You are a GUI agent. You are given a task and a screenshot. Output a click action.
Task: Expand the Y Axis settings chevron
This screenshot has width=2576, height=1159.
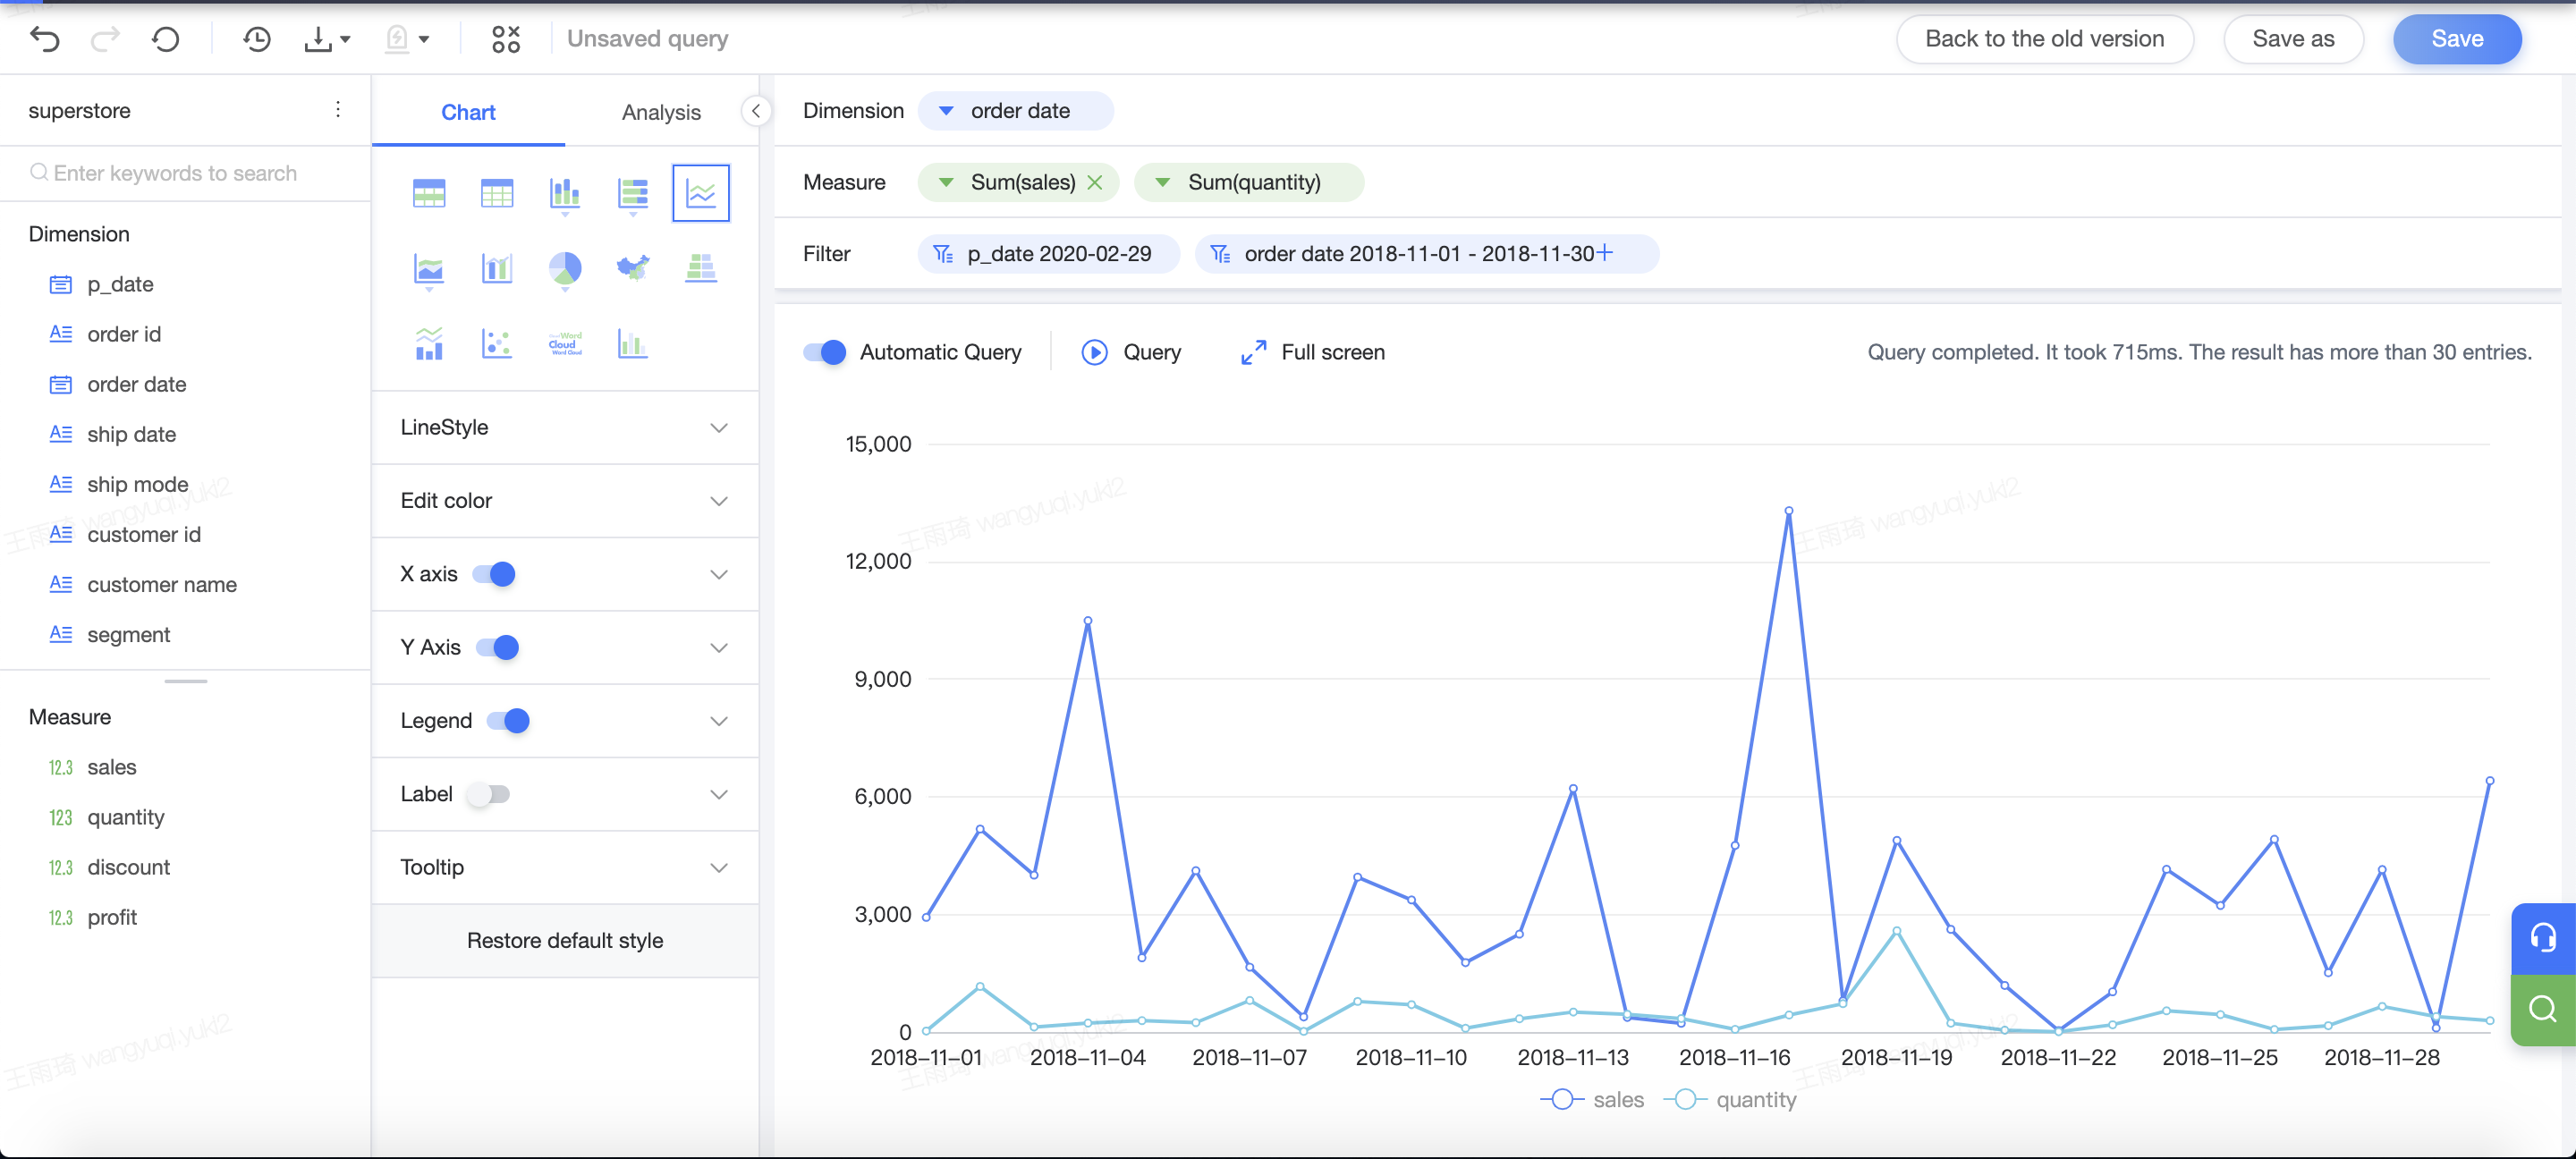(x=719, y=647)
